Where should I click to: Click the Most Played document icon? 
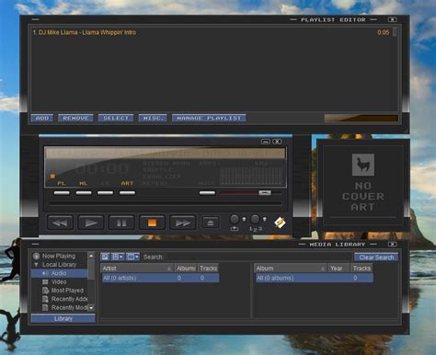click(45, 291)
